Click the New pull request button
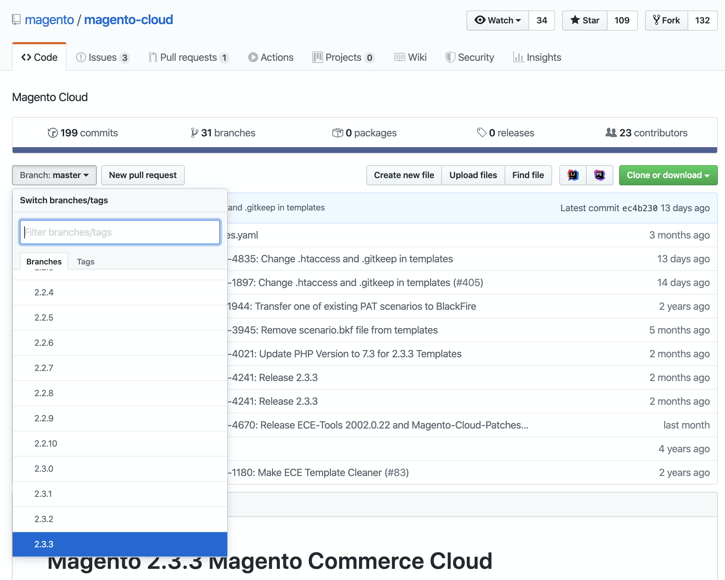The image size is (725, 580). point(143,175)
